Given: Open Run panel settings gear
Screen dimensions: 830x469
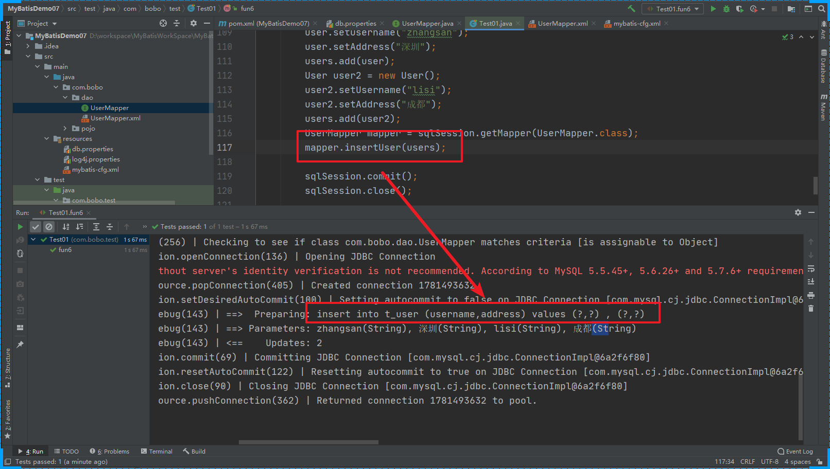Looking at the screenshot, I should pyautogui.click(x=798, y=212).
